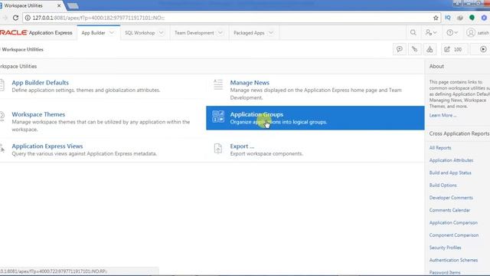This screenshot has width=490, height=276.
Task: Expand the Team Development dropdown arrow
Action: point(220,32)
